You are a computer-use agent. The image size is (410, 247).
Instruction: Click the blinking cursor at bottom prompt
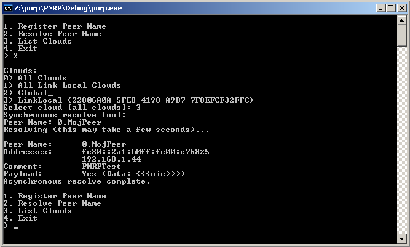16,228
